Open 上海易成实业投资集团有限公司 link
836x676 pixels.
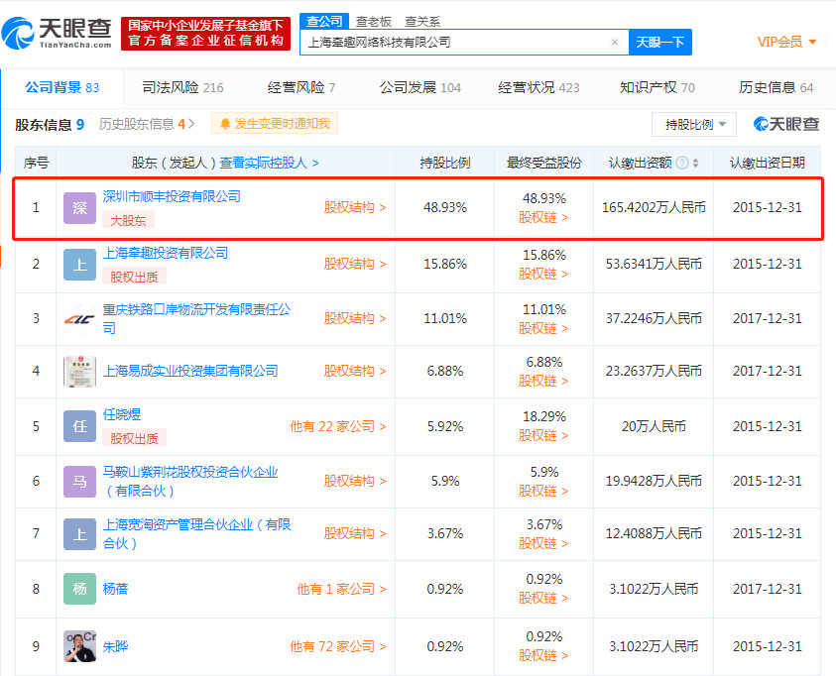click(190, 371)
